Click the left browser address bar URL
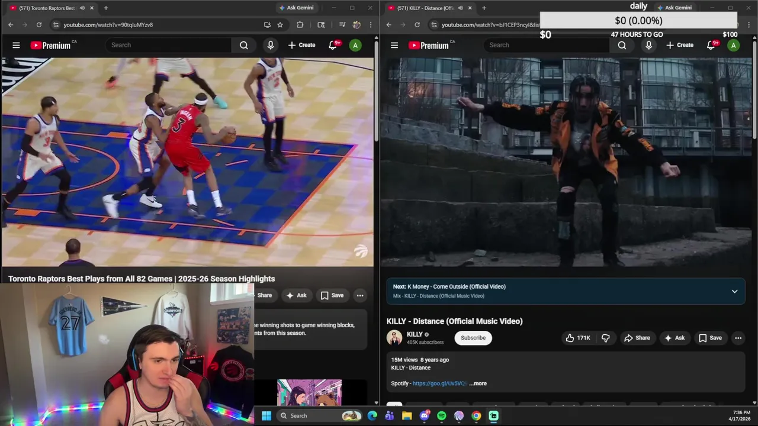The height and width of the screenshot is (426, 758). tap(108, 25)
